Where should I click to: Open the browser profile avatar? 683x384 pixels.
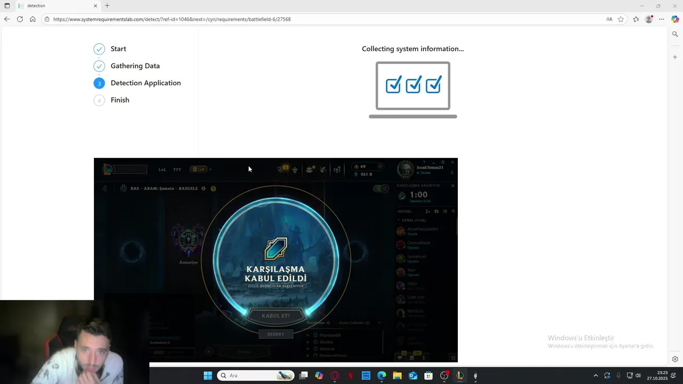(649, 19)
